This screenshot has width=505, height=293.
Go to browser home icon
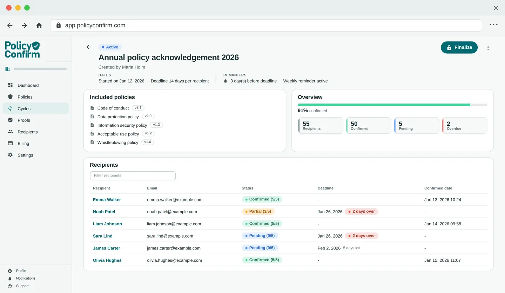[x=39, y=25]
